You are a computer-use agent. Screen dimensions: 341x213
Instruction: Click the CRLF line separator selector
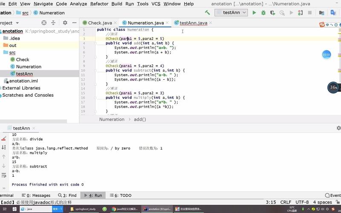(x=286, y=202)
